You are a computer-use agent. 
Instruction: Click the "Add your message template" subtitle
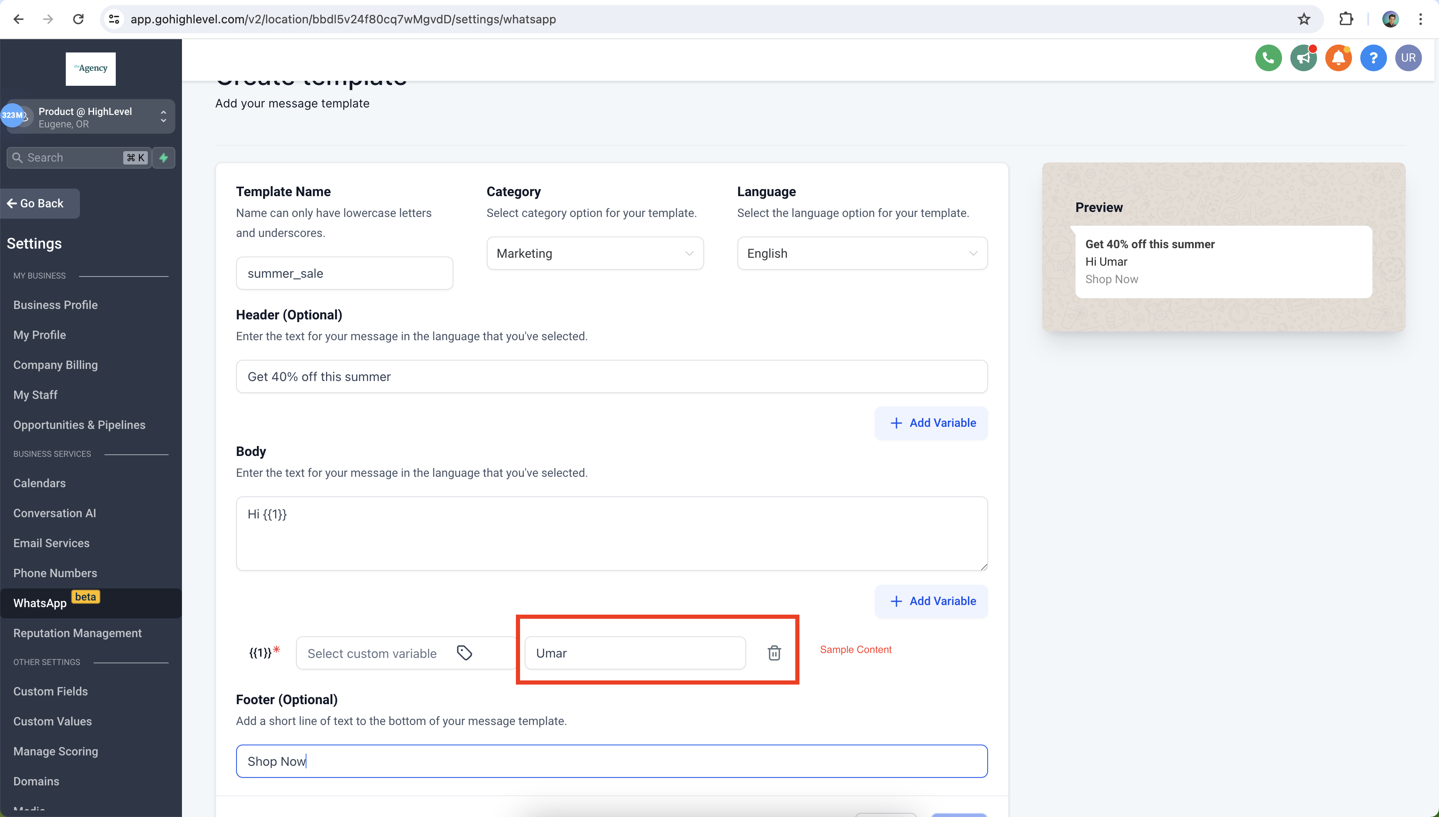[292, 103]
